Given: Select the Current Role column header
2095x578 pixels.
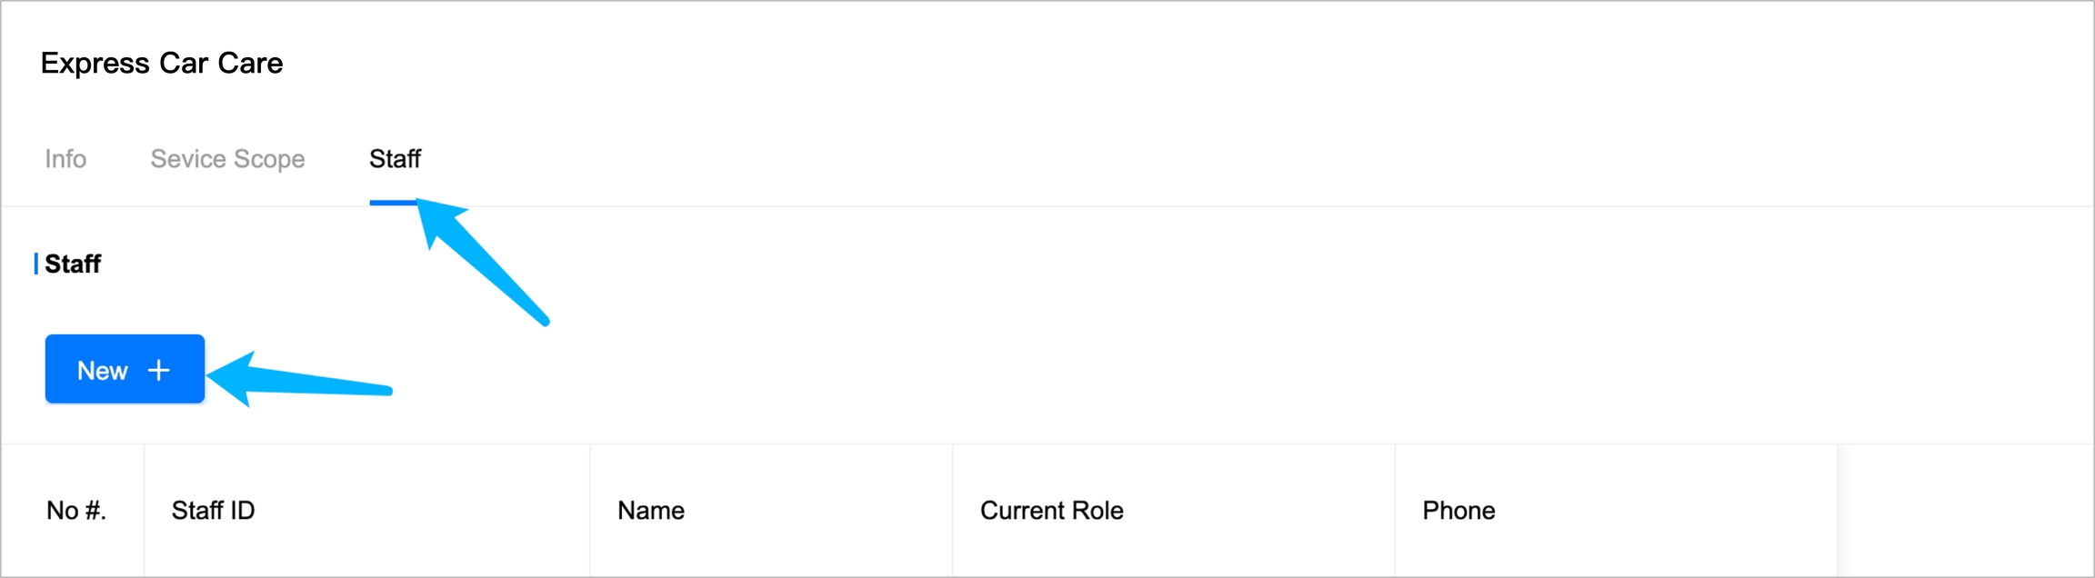Looking at the screenshot, I should 1051,511.
